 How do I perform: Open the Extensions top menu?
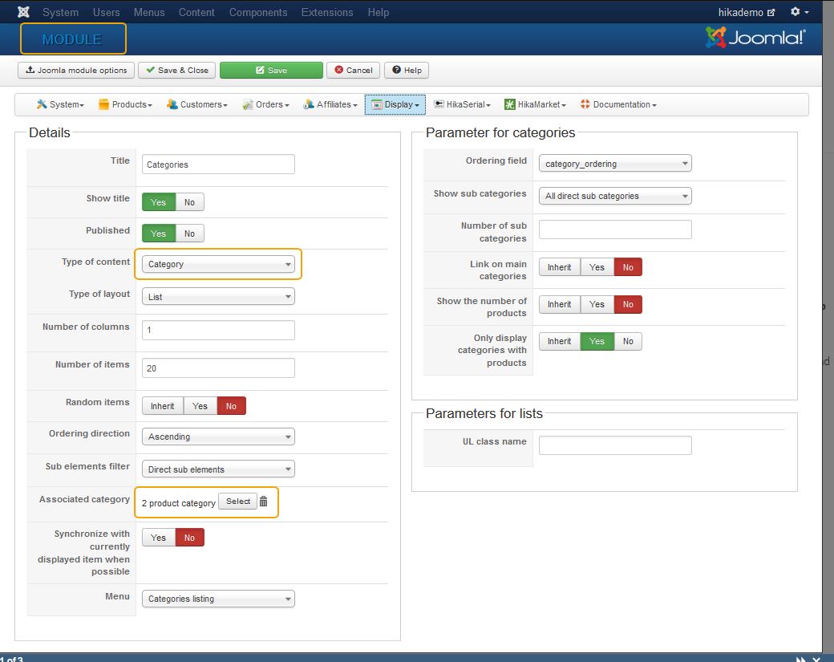click(x=327, y=12)
